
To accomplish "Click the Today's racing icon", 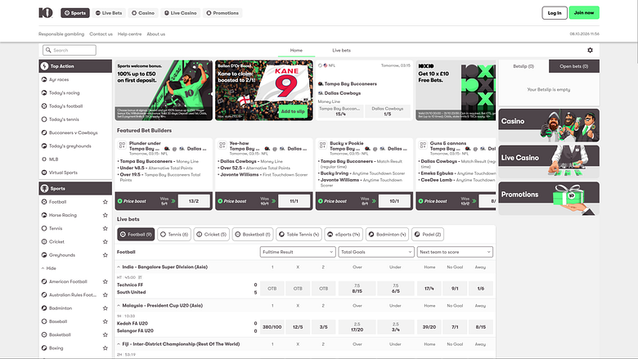I will [44, 92].
